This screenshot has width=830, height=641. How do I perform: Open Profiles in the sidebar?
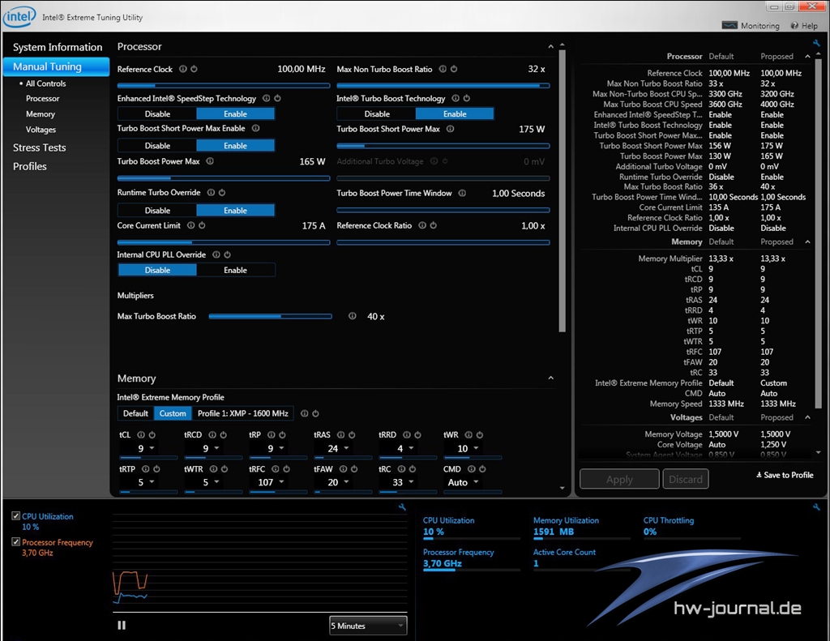coord(30,166)
